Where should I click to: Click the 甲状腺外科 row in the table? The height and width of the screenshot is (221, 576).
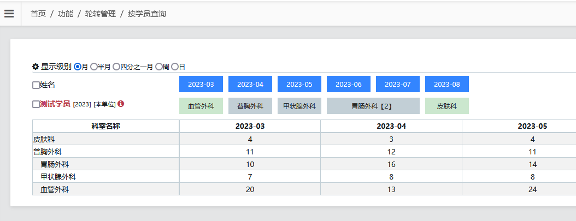pyautogui.click(x=304, y=177)
